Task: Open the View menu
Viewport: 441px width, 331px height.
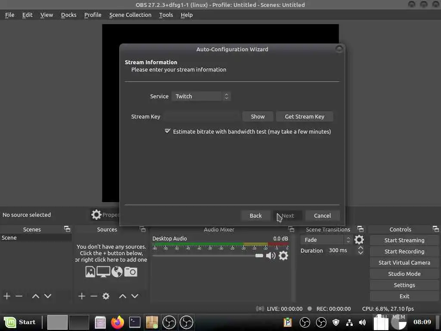Action: [47, 15]
